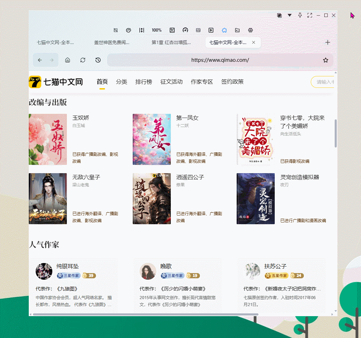Click the Qimao cat logo

point(35,82)
